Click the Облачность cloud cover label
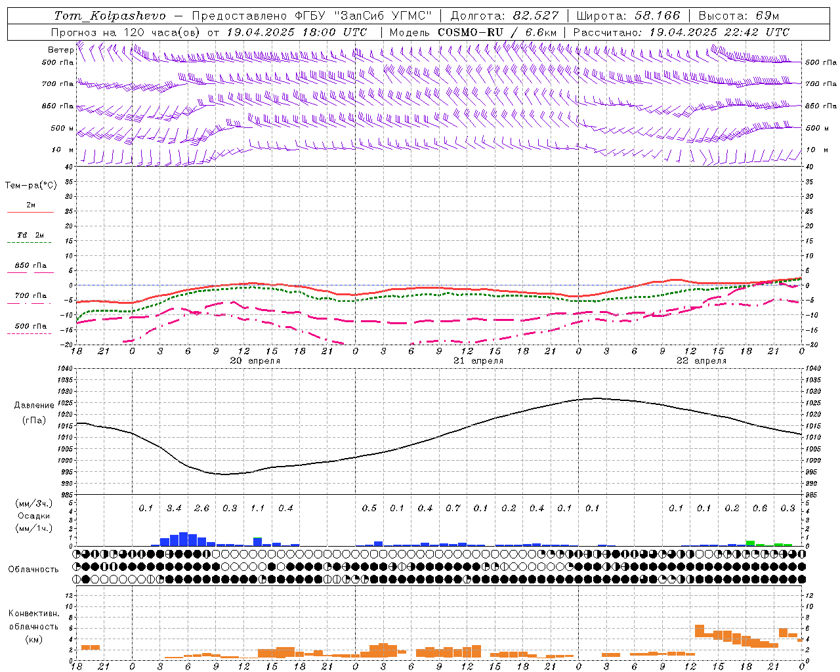The width and height of the screenshot is (840, 672). (x=33, y=570)
